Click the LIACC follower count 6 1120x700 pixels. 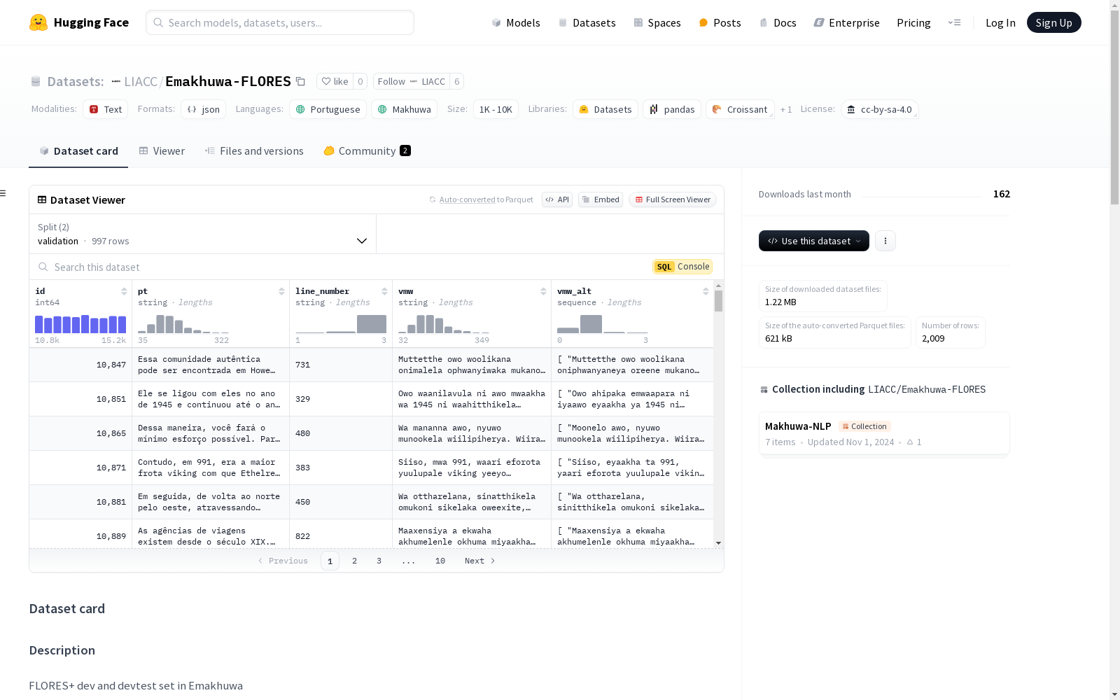pyautogui.click(x=457, y=81)
